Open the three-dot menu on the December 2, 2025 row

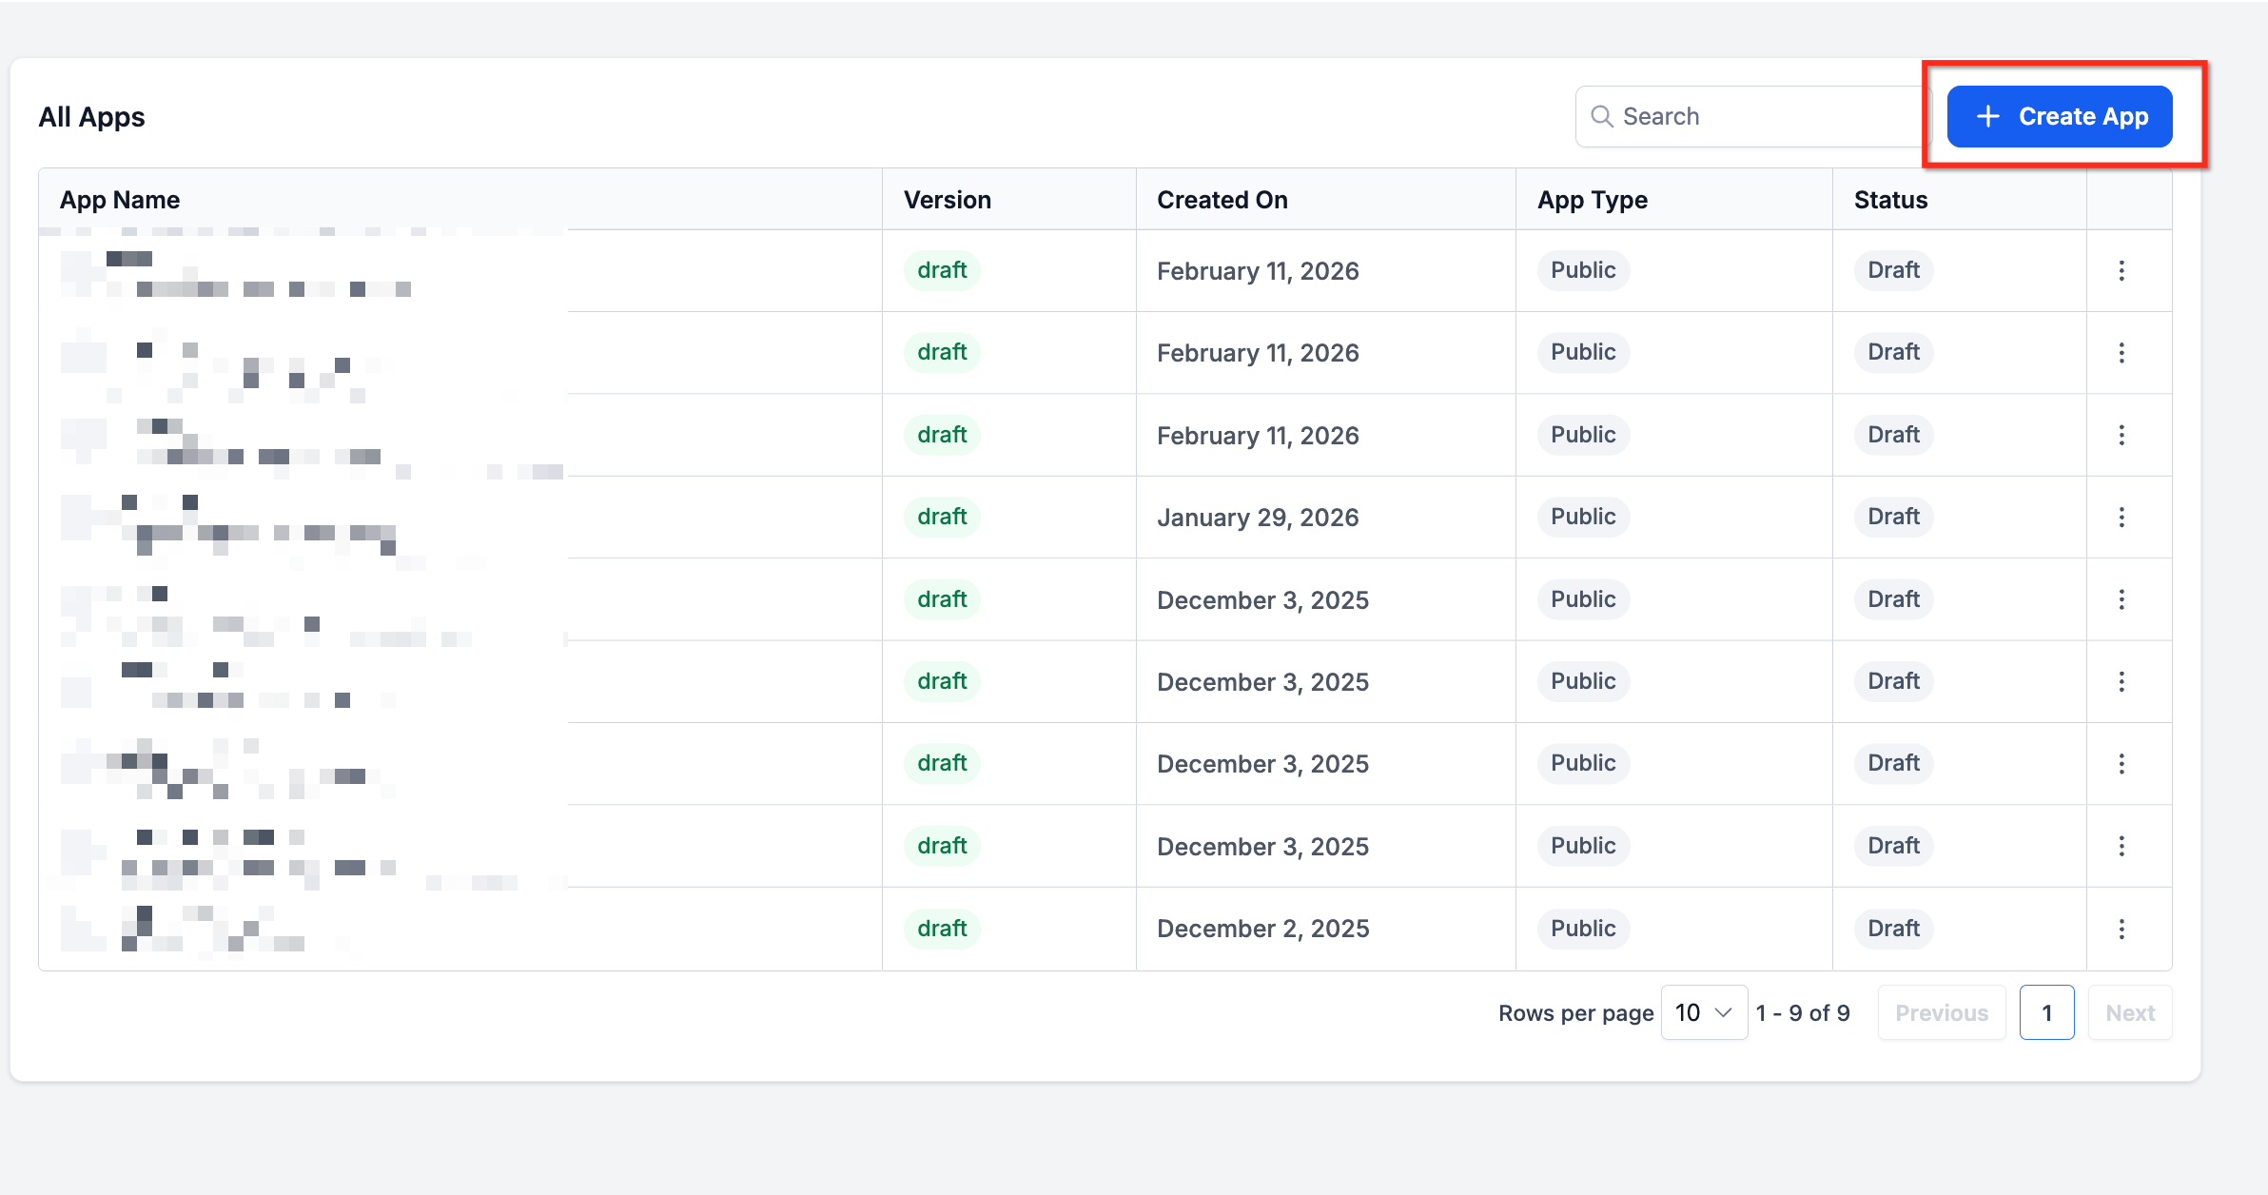(x=2121, y=929)
